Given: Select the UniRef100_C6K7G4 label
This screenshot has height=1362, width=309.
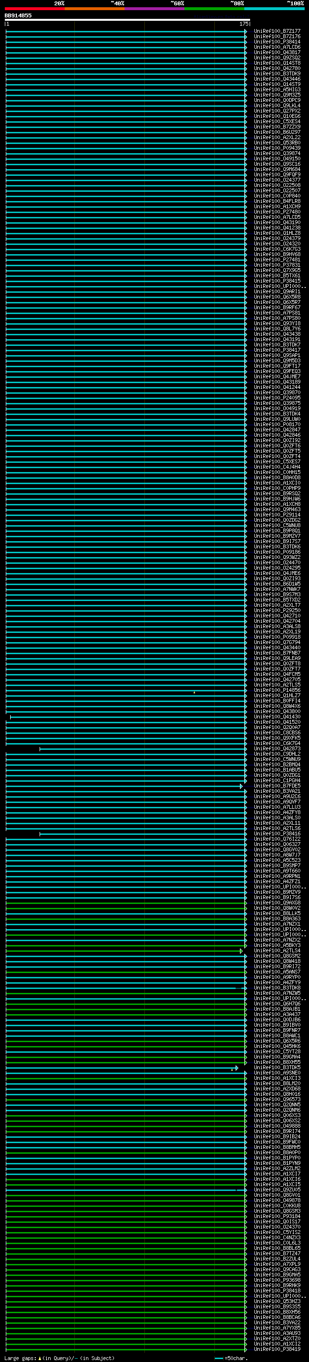Looking at the screenshot, I should (x=277, y=744).
